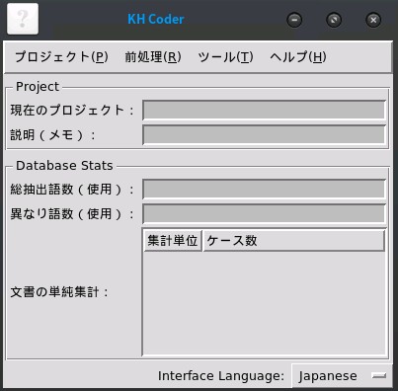Click the 総抽出語数（使用） field
The height and width of the screenshot is (391, 398).
point(264,189)
